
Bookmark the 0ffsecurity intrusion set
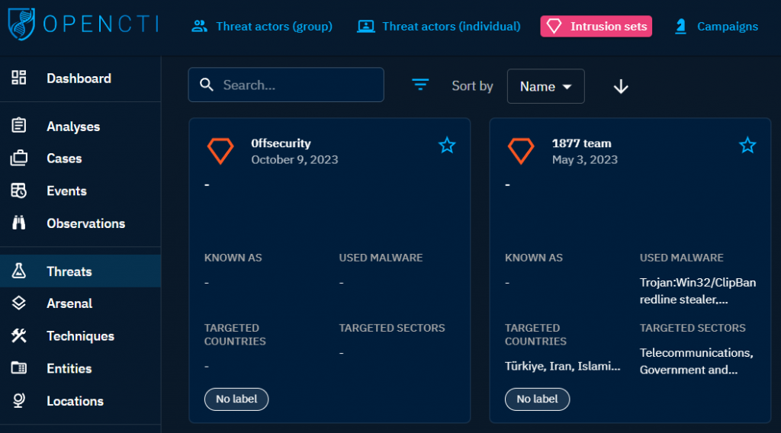tap(447, 146)
